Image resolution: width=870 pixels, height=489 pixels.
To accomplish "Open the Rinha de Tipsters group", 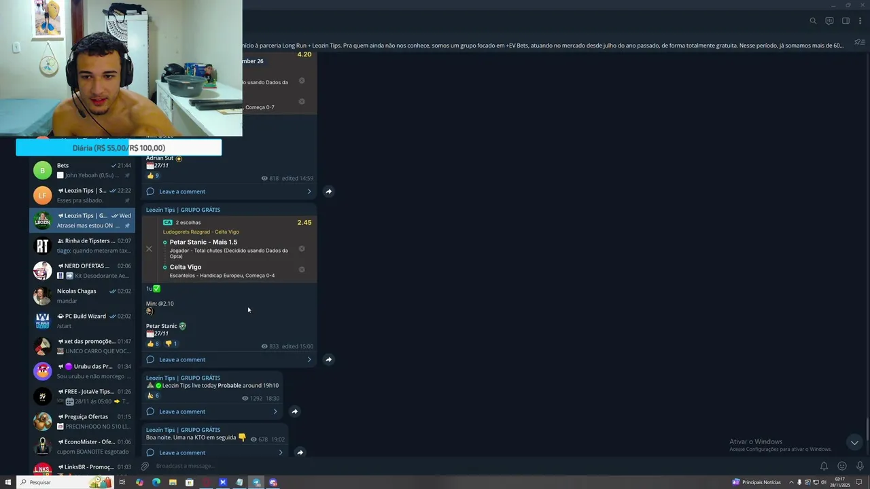I will click(82, 245).
